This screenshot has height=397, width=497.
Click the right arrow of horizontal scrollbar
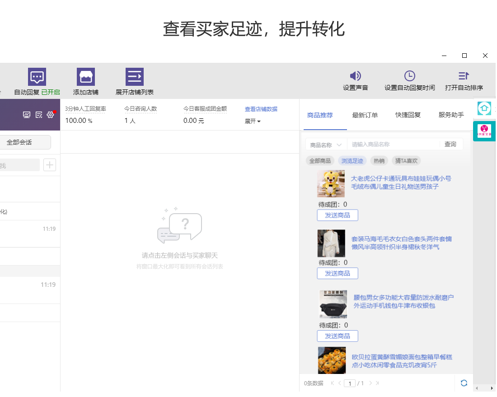click(x=492, y=388)
